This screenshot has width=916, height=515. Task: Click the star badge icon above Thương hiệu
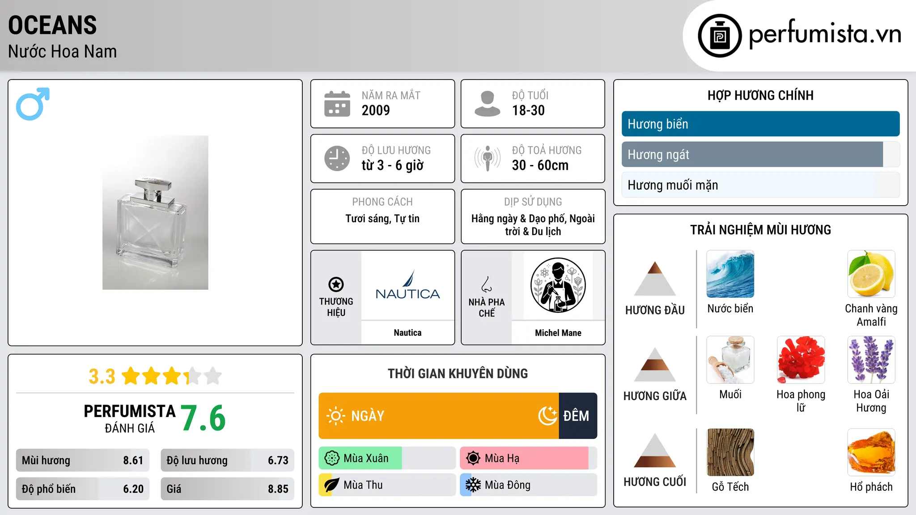click(336, 284)
